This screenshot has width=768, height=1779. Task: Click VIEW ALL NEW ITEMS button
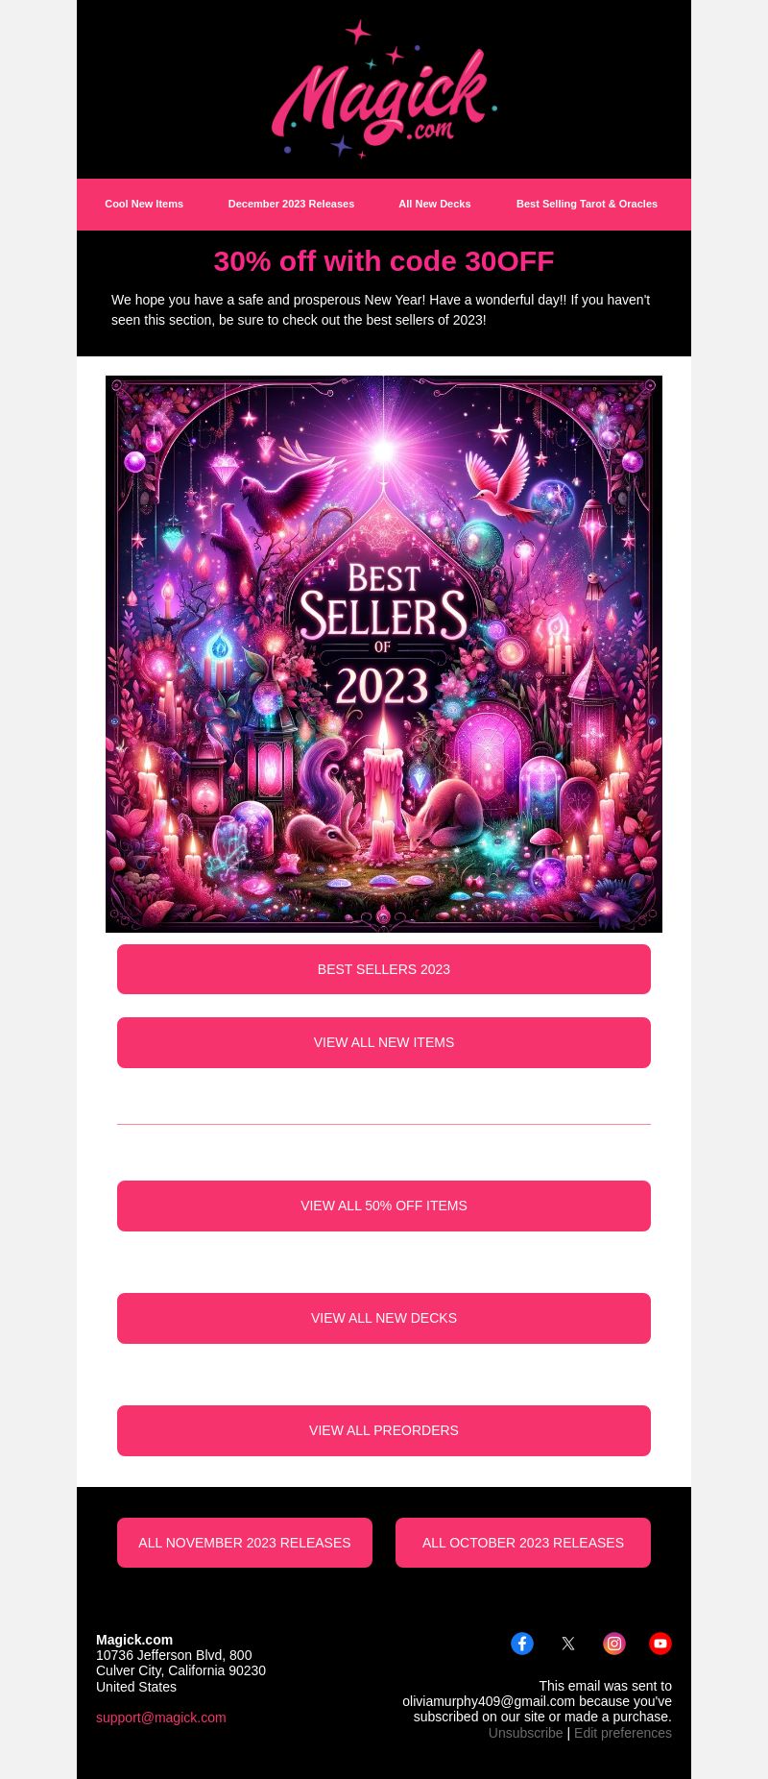(384, 1042)
